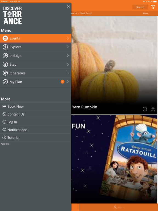Tap the More section heading
The width and height of the screenshot is (158, 211).
6,99
